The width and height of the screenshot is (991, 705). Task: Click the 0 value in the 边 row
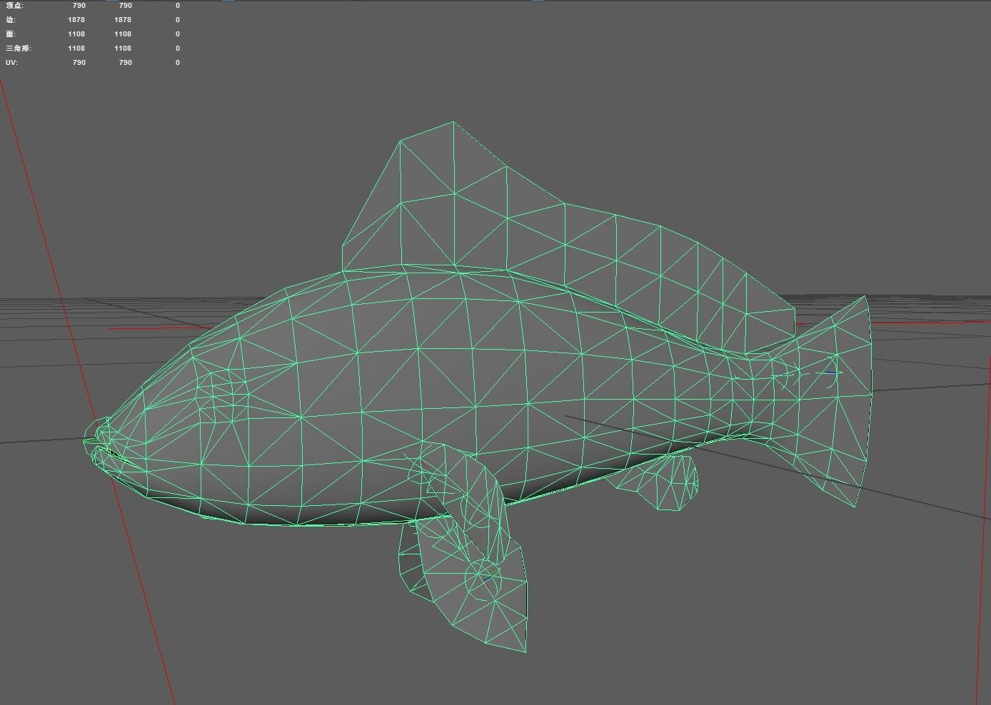tap(178, 19)
